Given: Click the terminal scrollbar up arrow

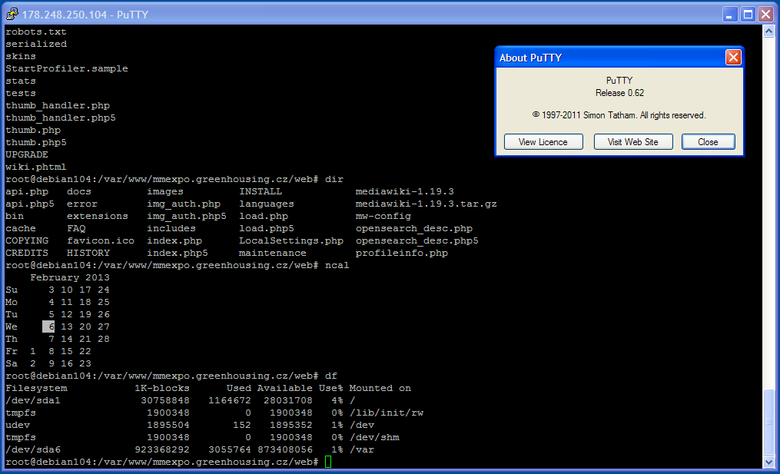Looking at the screenshot, I should [x=768, y=31].
